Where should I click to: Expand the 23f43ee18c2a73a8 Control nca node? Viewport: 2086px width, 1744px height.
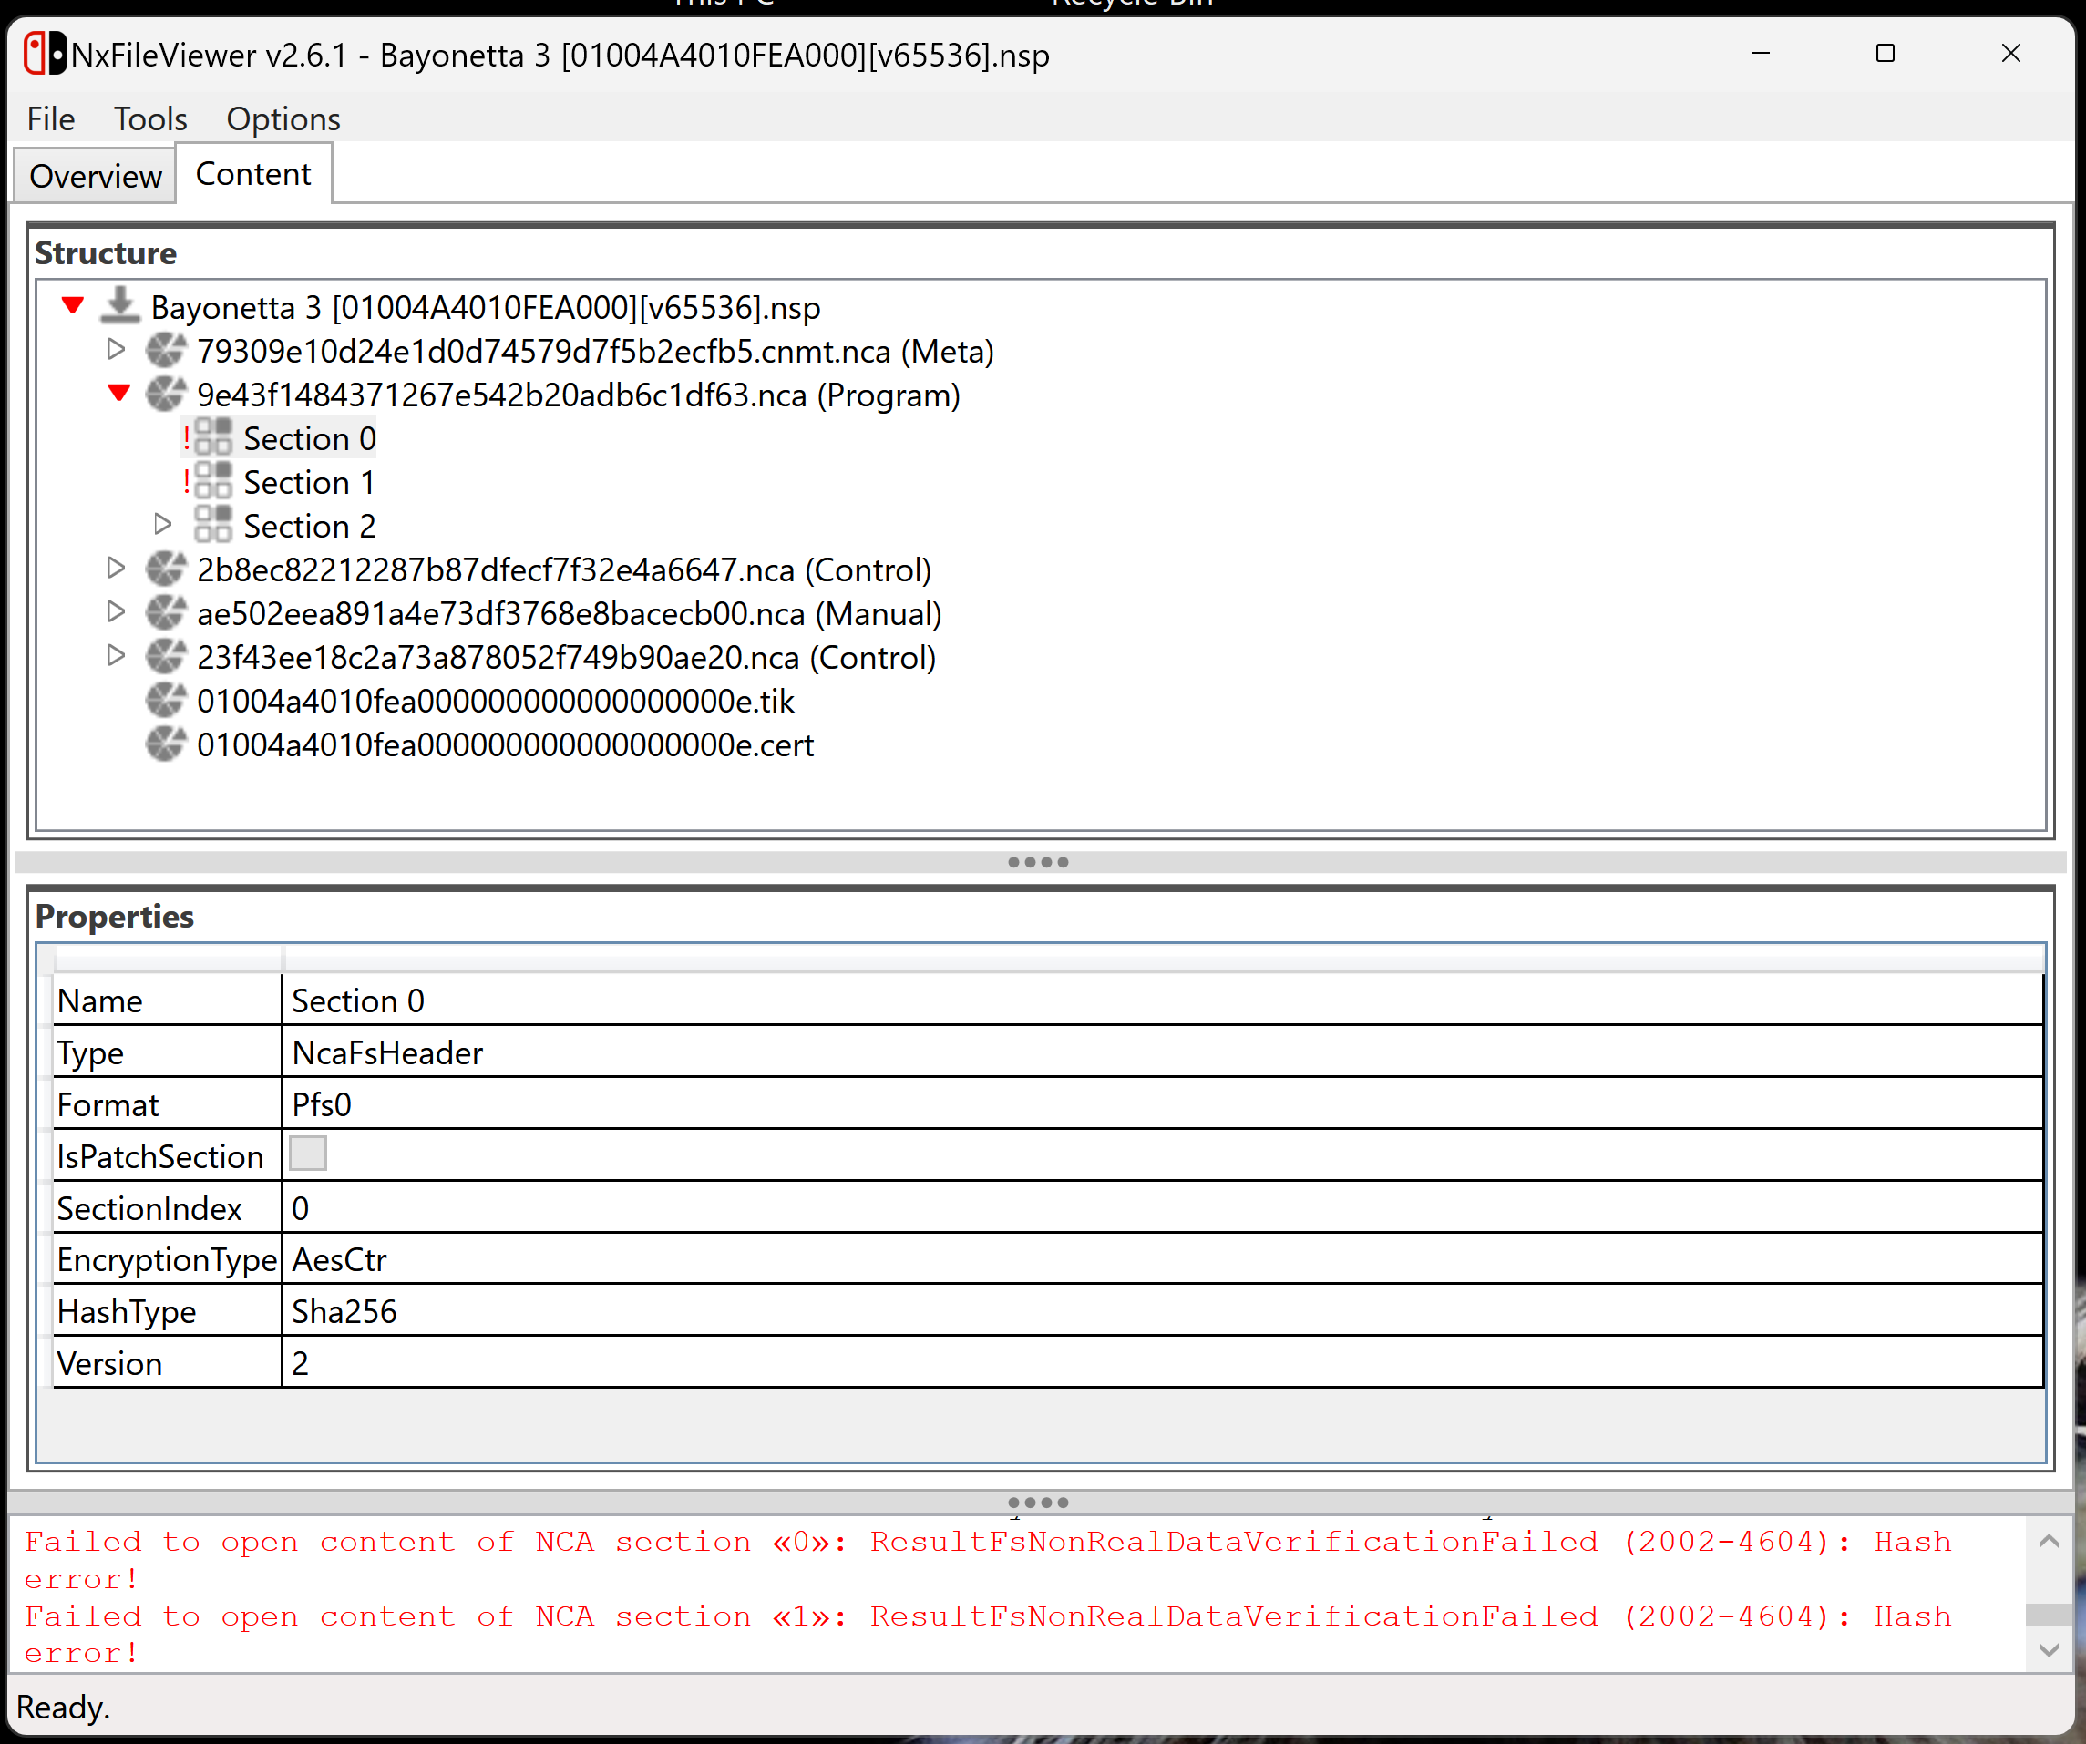point(117,655)
